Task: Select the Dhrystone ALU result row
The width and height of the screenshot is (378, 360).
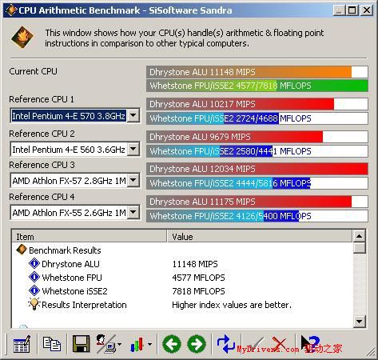Action: click(182, 264)
